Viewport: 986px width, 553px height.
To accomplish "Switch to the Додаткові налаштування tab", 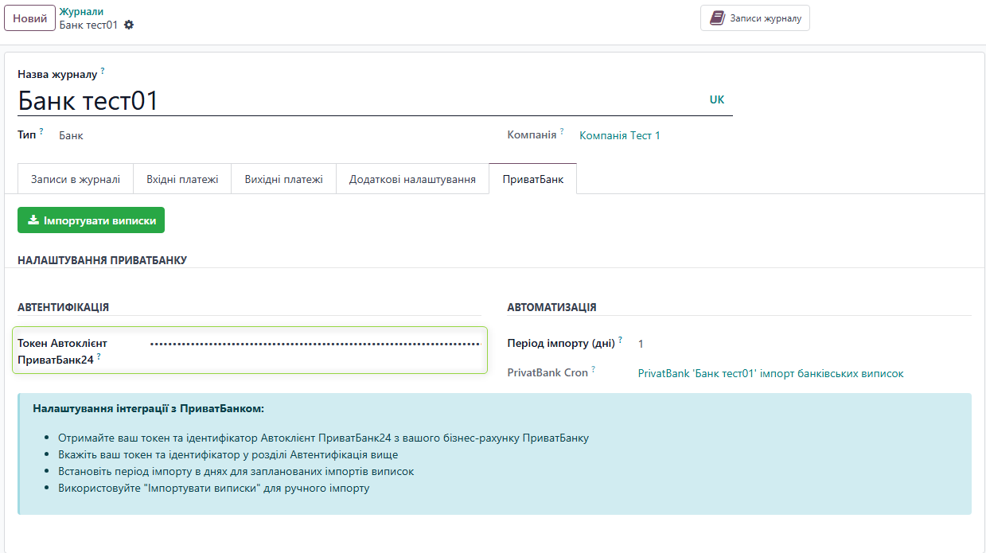I will point(412,178).
